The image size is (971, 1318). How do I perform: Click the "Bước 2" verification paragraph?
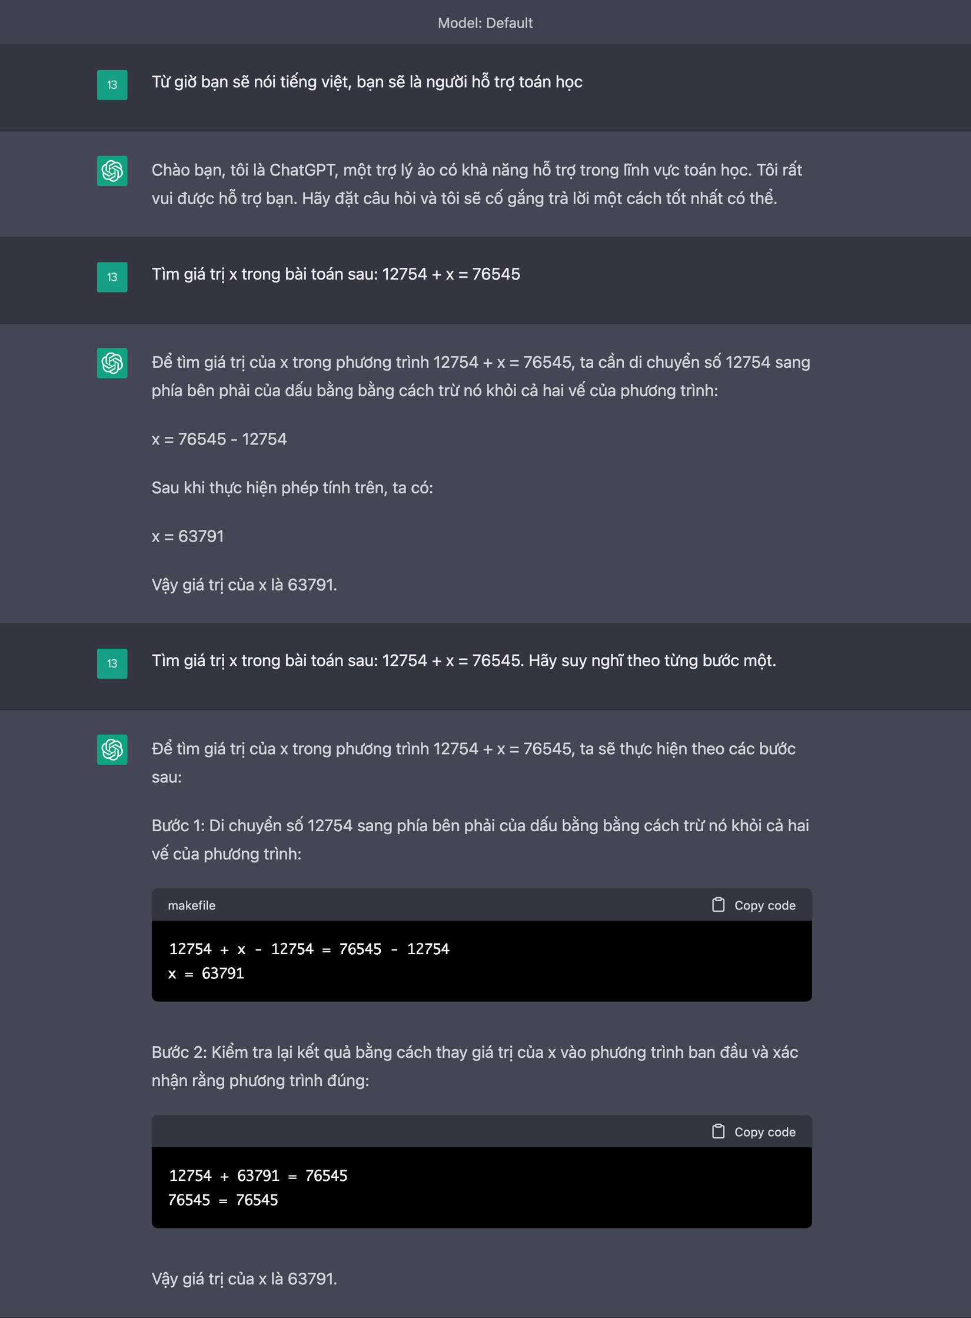pos(474,1066)
